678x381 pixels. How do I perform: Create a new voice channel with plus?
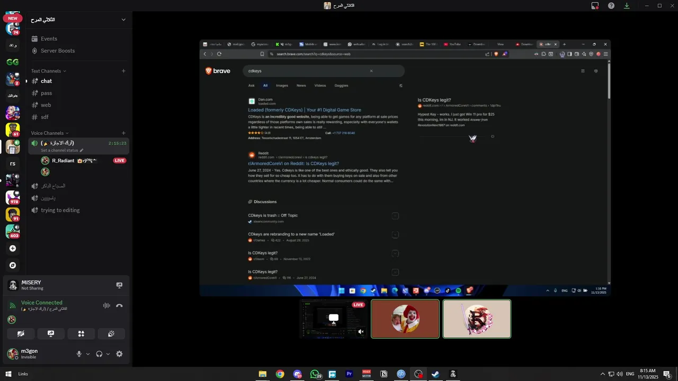point(123,133)
